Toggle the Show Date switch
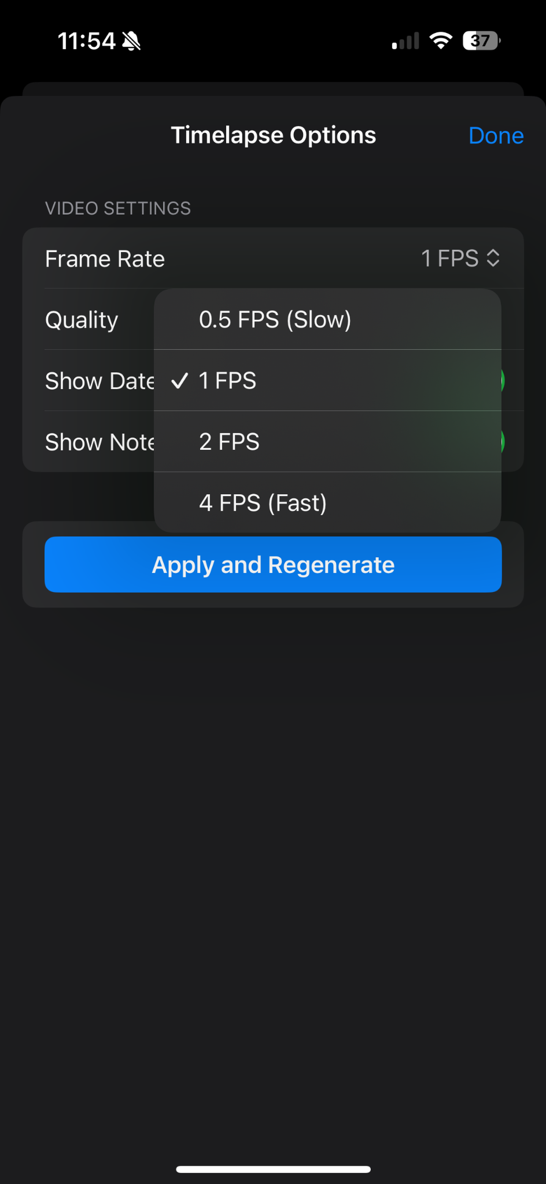The height and width of the screenshot is (1184, 546). tap(503, 381)
